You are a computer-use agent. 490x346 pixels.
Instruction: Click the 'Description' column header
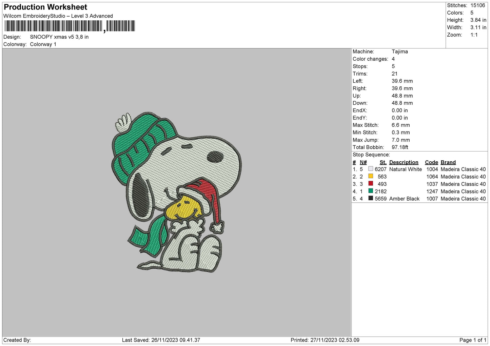404,162
